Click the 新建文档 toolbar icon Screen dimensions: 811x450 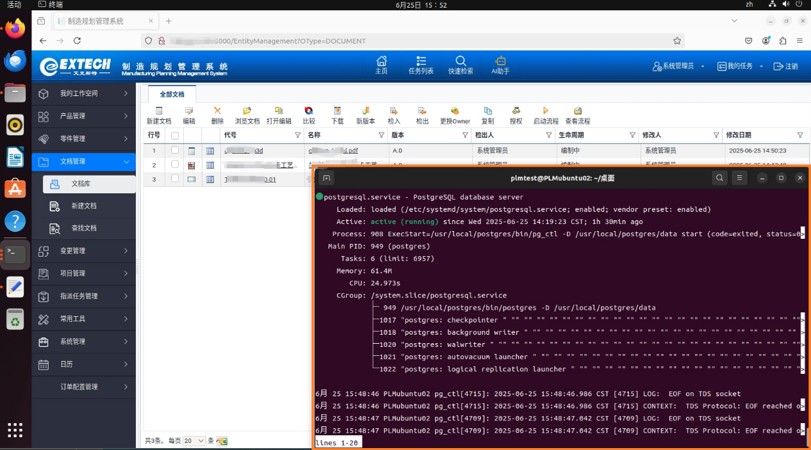click(x=159, y=111)
